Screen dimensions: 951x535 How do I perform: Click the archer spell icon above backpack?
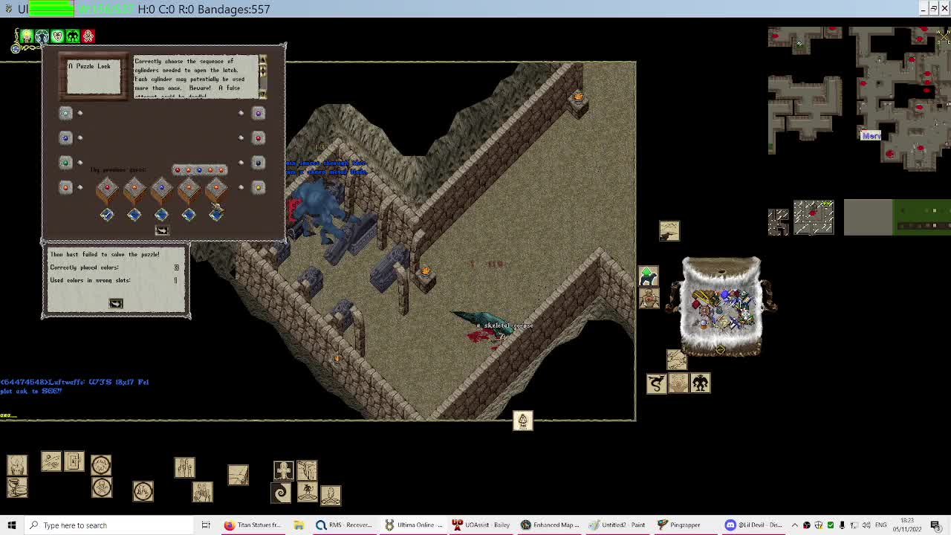click(x=669, y=230)
